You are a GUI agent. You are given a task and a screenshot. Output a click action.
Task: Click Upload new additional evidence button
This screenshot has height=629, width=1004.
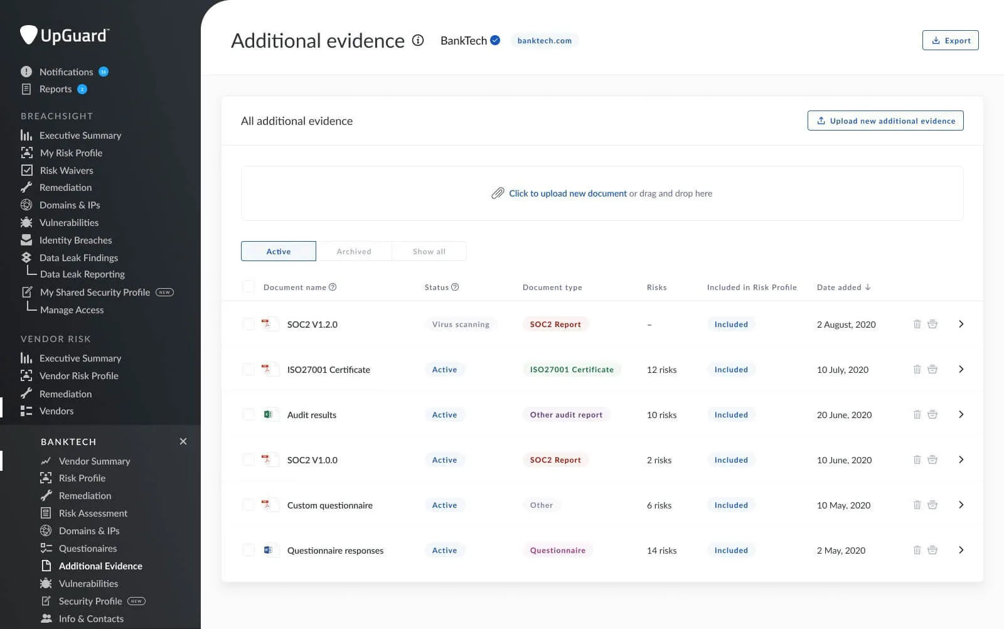click(885, 121)
